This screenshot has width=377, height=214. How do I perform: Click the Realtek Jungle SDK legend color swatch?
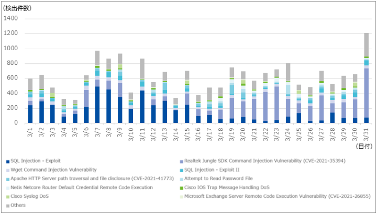(x=182, y=162)
